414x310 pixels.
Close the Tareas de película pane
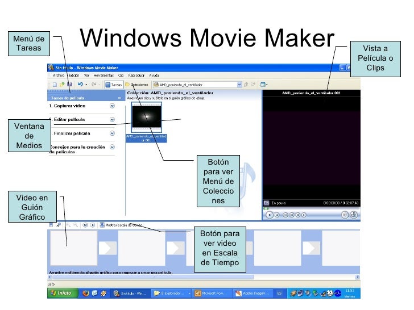[x=119, y=98]
